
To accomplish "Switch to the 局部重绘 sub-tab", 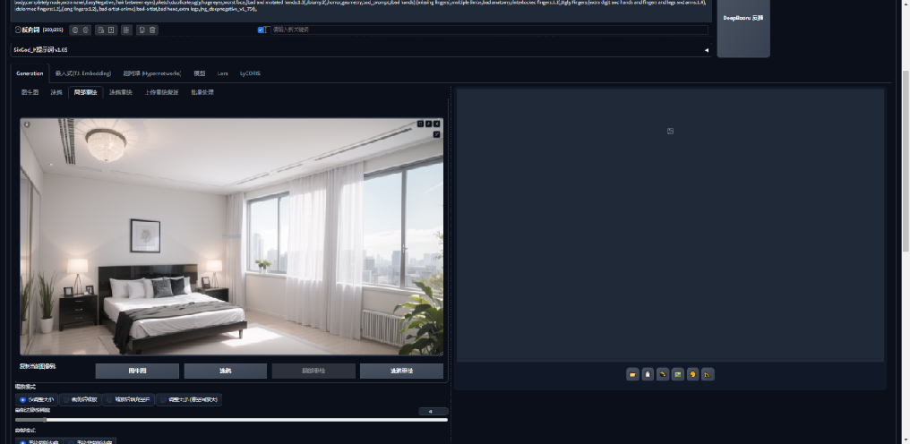I will 86,92.
